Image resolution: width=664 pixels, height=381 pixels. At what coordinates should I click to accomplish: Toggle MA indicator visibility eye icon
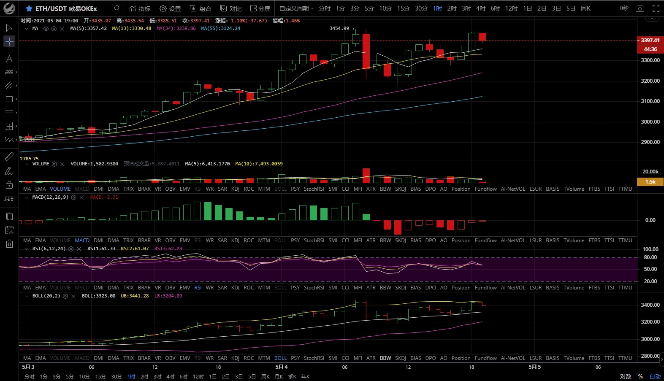46,29
